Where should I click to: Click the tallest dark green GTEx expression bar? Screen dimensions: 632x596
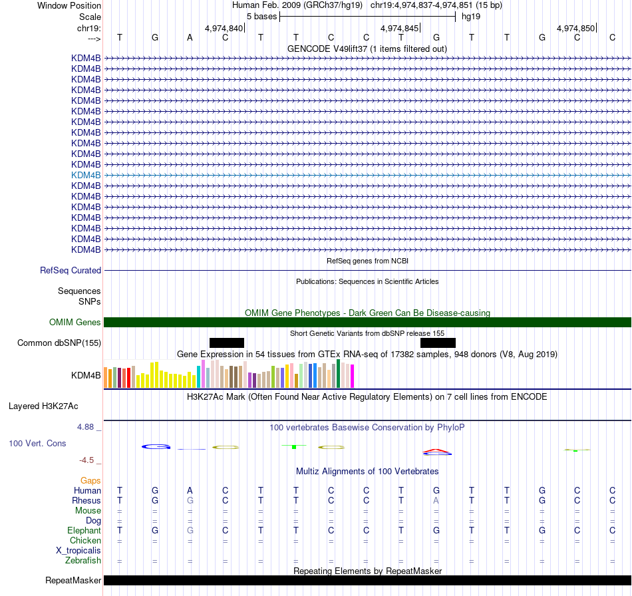click(x=338, y=373)
